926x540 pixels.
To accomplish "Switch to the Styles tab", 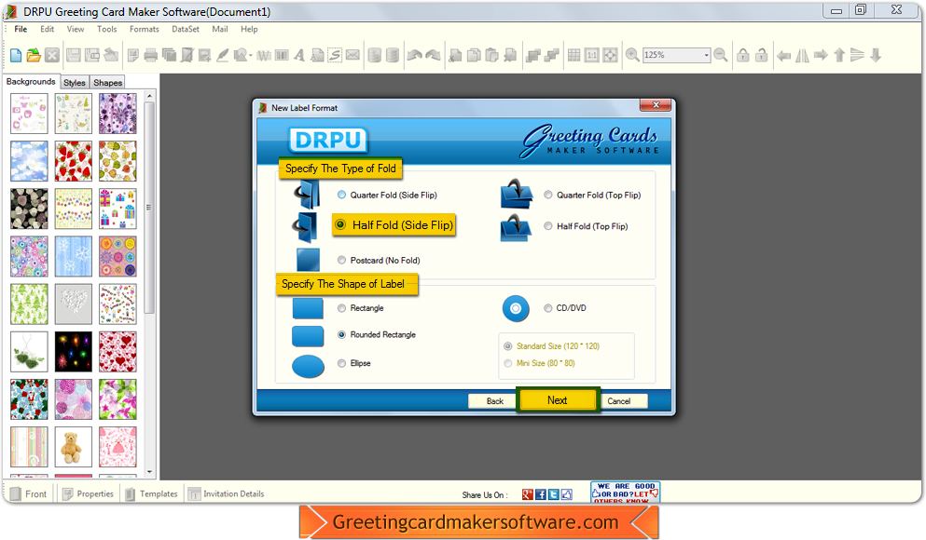I will [x=75, y=83].
